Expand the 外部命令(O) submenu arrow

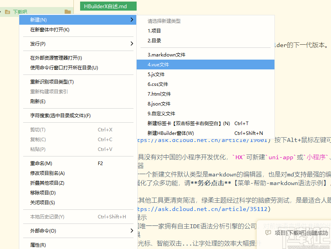pyautogui.click(x=132, y=231)
